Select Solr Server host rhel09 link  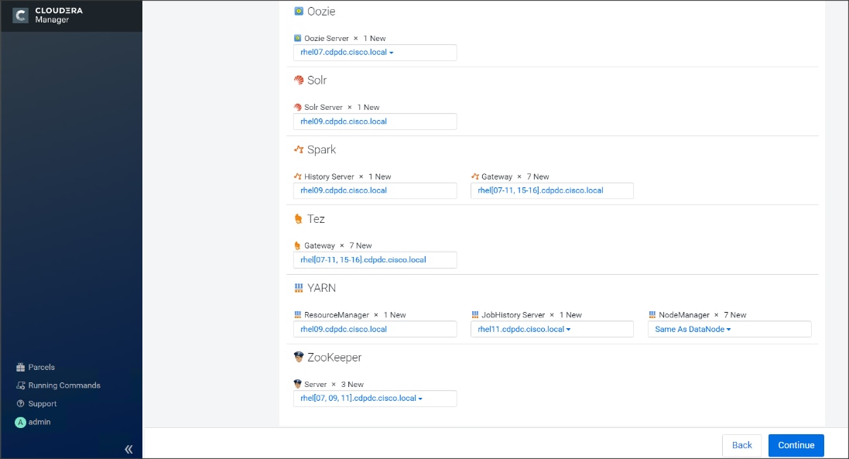click(x=344, y=122)
